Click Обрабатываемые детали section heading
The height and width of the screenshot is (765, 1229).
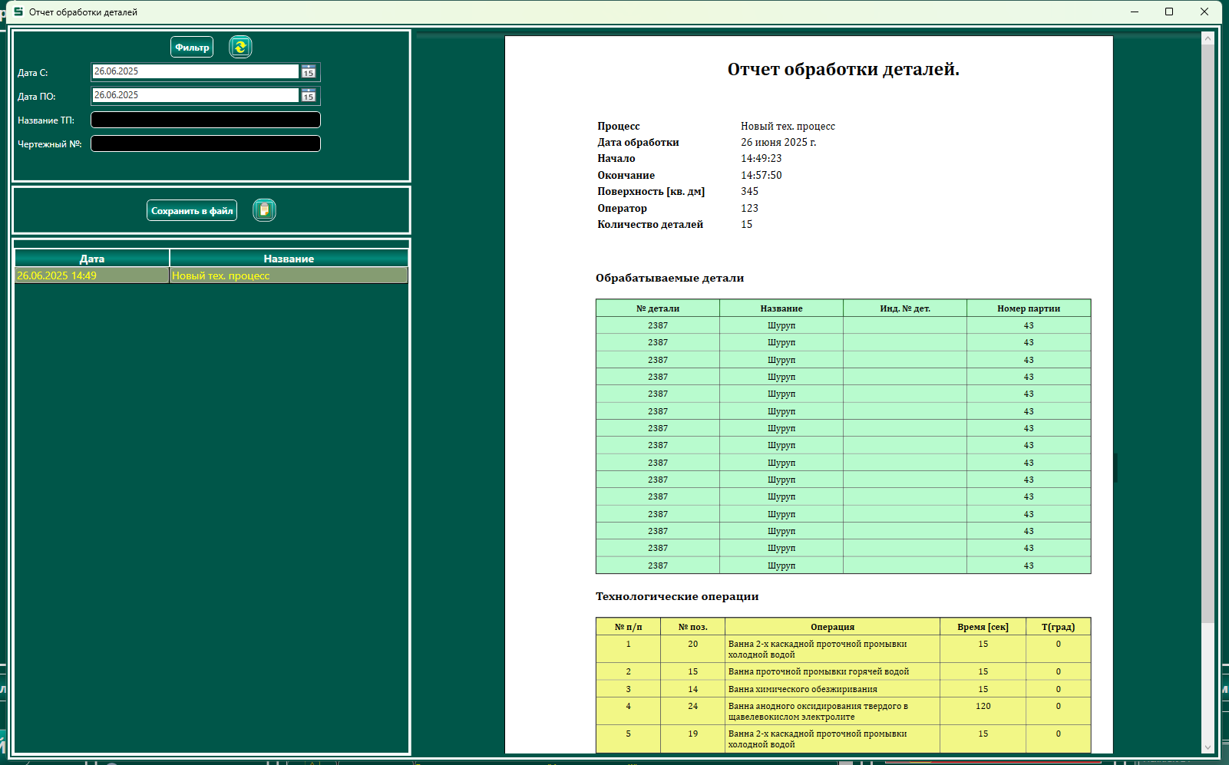(669, 278)
